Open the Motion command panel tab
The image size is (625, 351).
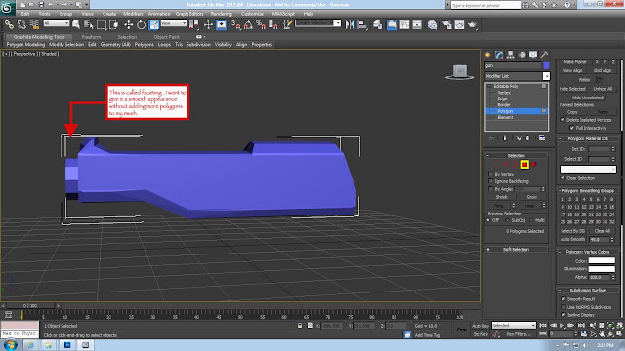522,55
